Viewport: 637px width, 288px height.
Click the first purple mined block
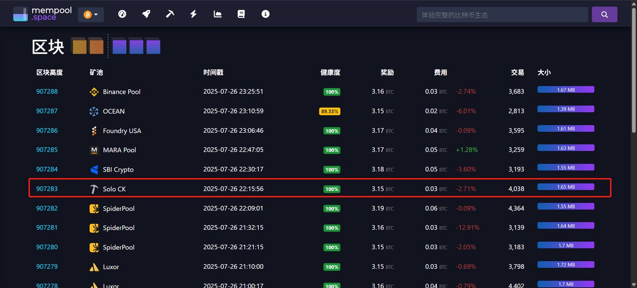point(119,47)
